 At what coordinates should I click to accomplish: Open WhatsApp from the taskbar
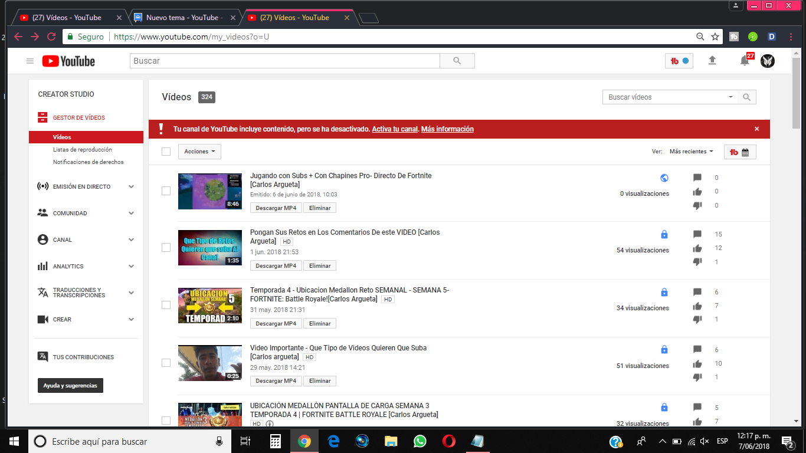pos(420,441)
